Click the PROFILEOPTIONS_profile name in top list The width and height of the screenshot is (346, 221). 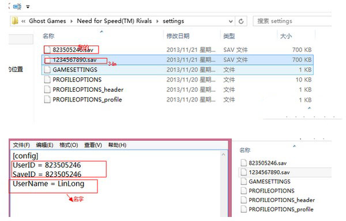click(x=87, y=100)
